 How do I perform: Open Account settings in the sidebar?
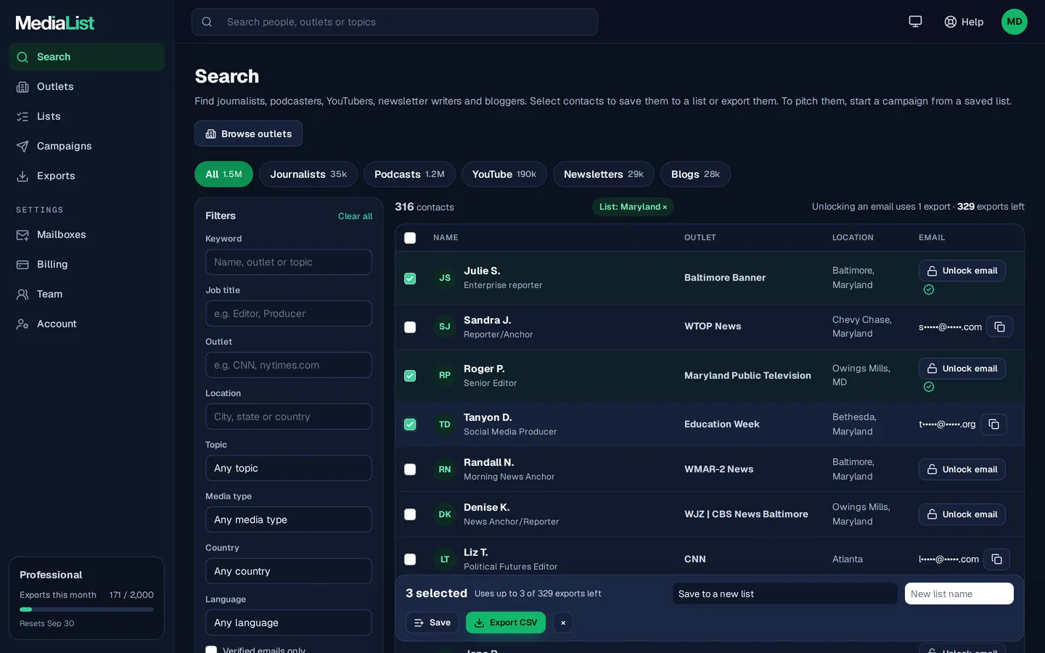[86, 324]
